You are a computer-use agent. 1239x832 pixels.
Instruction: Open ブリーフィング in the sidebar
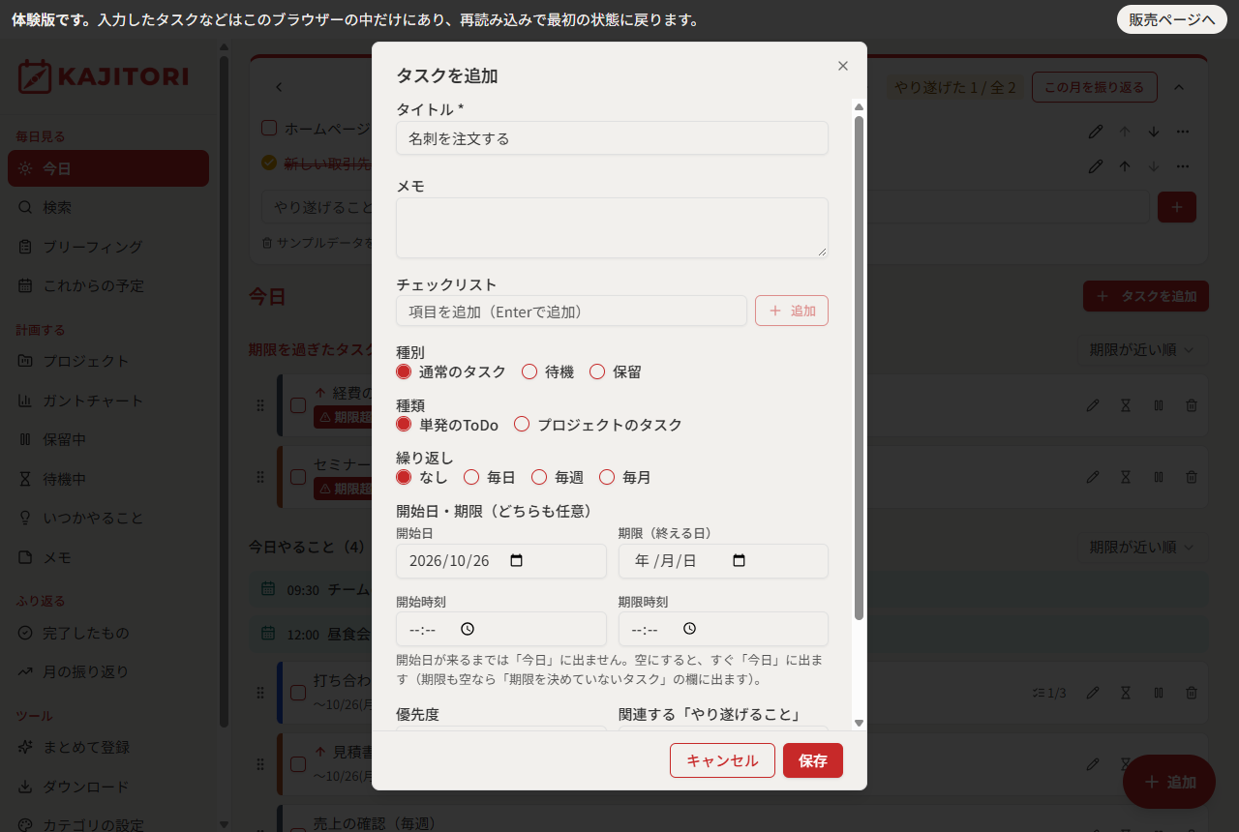click(108, 247)
